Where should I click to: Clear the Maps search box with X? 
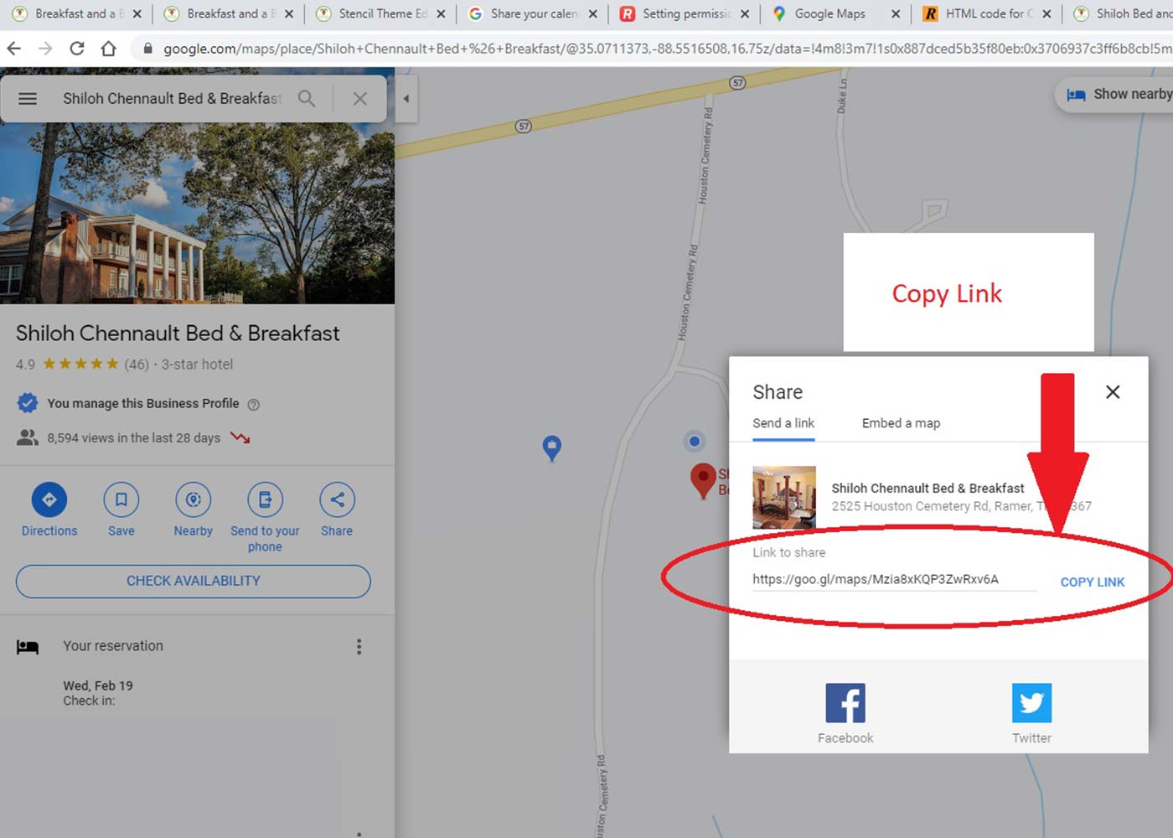pyautogui.click(x=360, y=99)
